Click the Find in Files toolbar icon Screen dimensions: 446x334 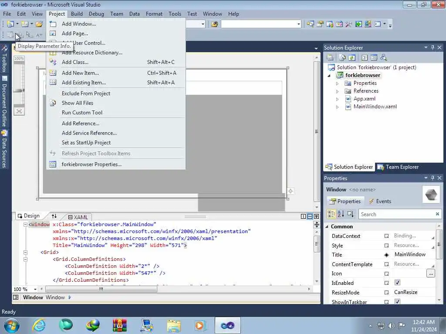(215, 24)
